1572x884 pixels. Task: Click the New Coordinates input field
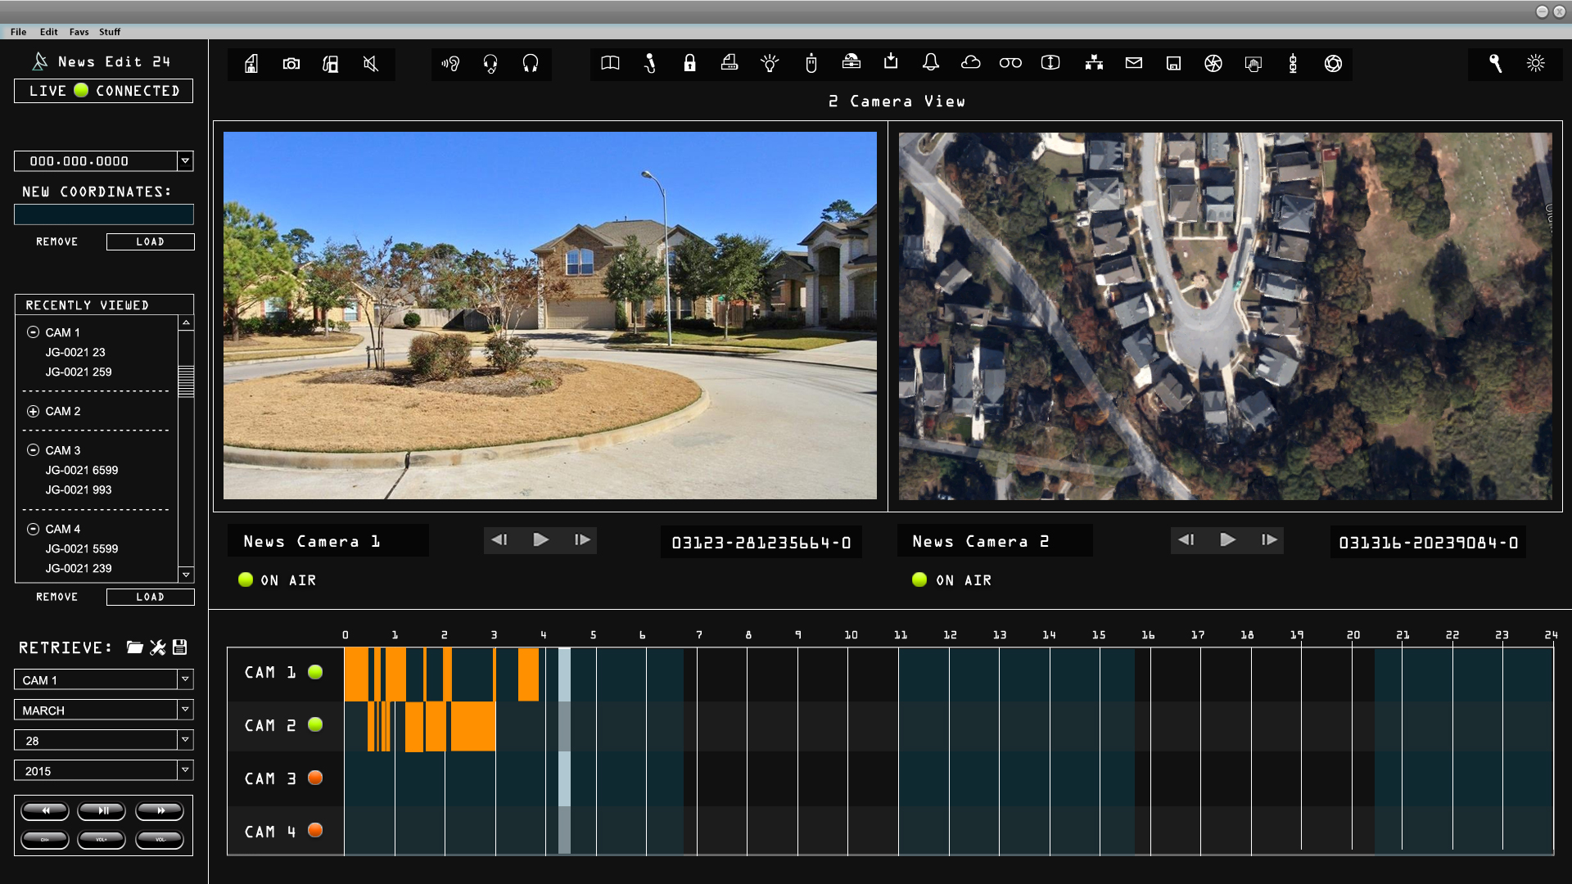[103, 214]
